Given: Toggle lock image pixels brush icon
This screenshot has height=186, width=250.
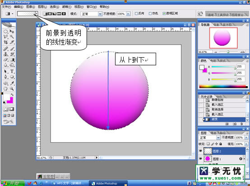Looking at the screenshot, I should (x=212, y=144).
